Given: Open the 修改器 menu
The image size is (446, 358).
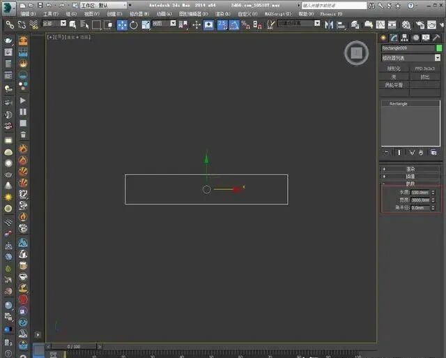Looking at the screenshot, I should pyautogui.click(x=139, y=14).
